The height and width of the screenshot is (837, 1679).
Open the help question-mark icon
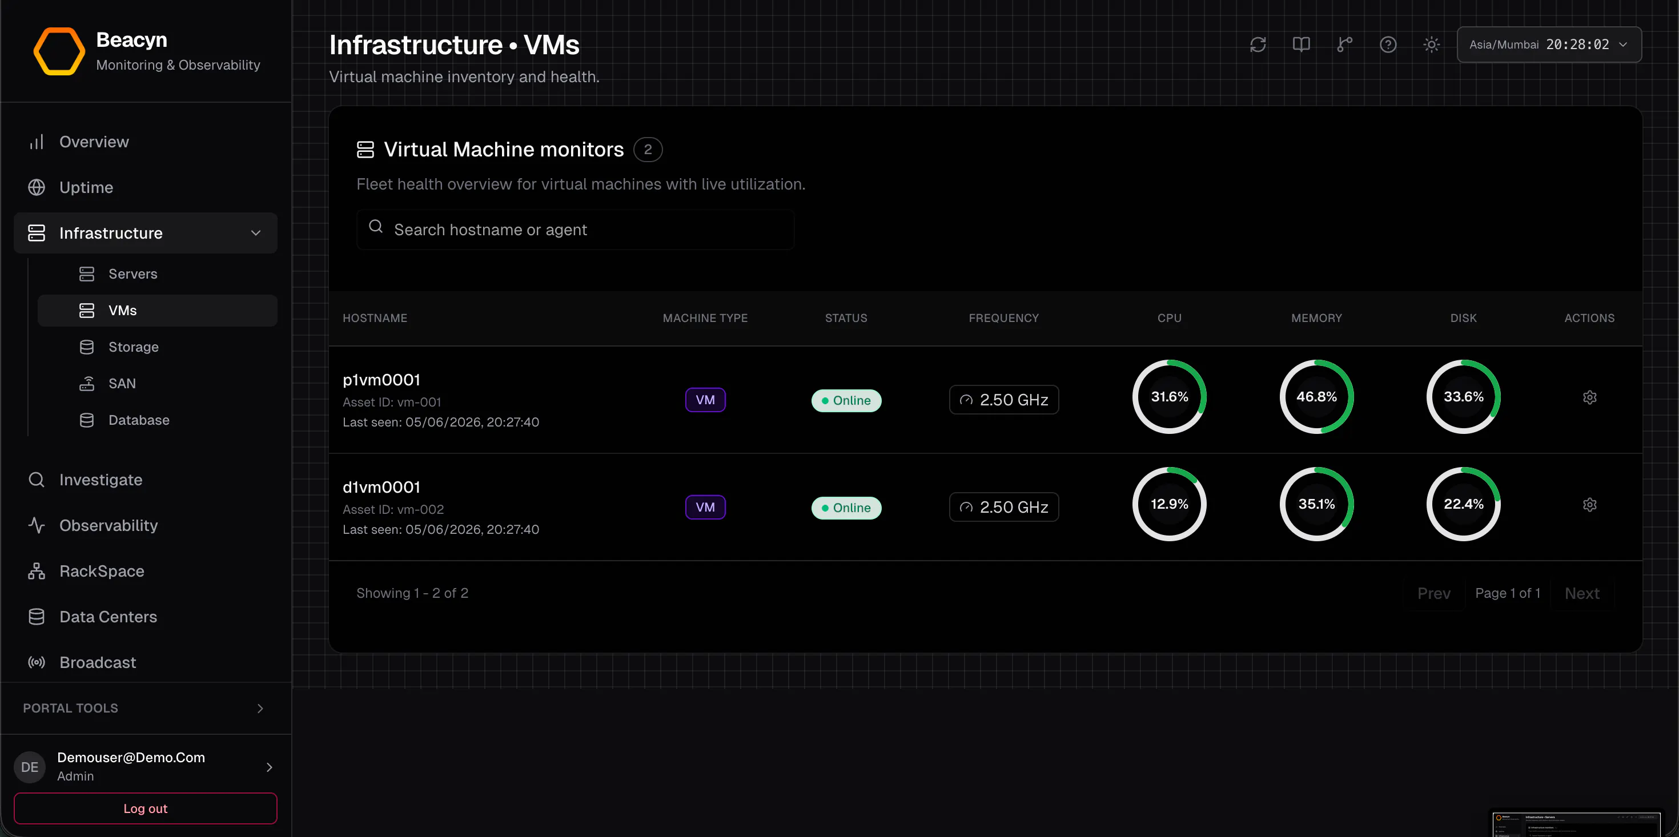click(1388, 45)
